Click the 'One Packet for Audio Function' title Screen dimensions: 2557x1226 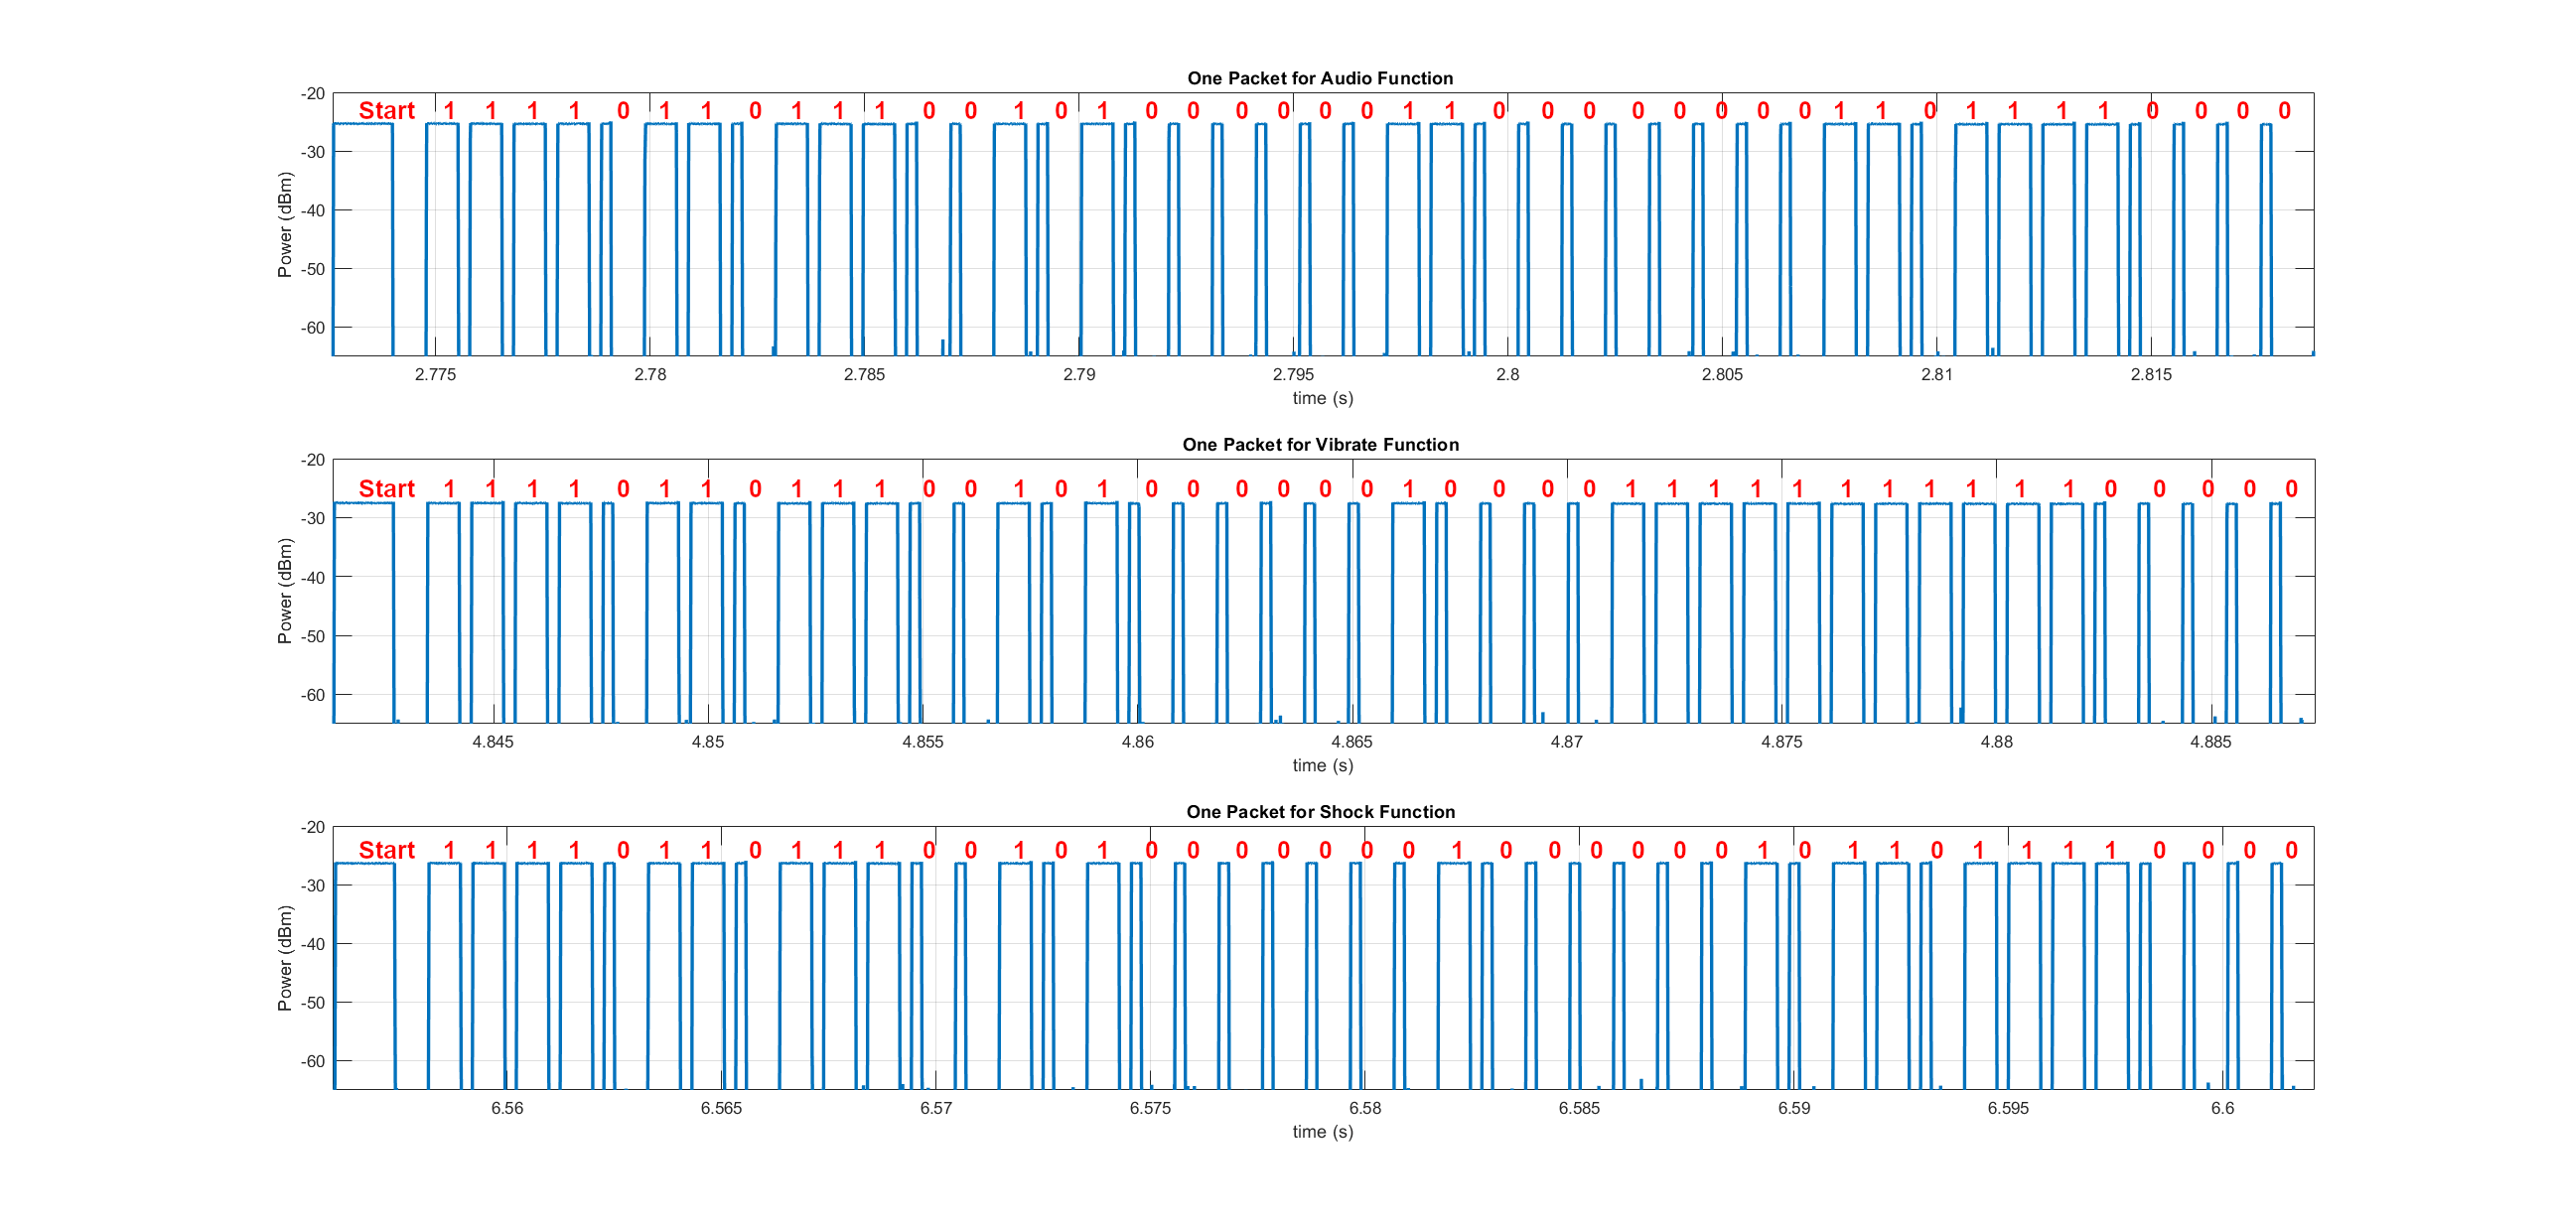click(x=1320, y=78)
